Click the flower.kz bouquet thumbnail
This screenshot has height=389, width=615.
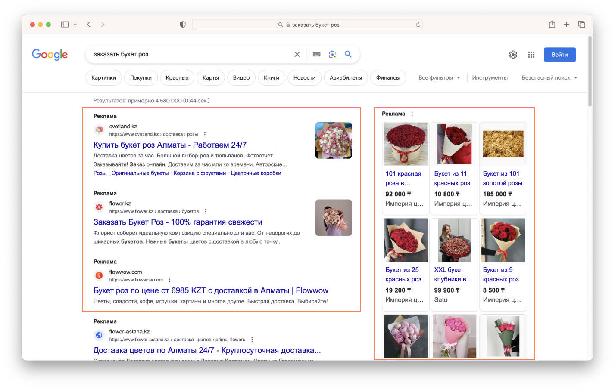pos(334,218)
